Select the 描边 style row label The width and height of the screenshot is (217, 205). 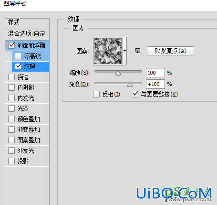click(23, 77)
